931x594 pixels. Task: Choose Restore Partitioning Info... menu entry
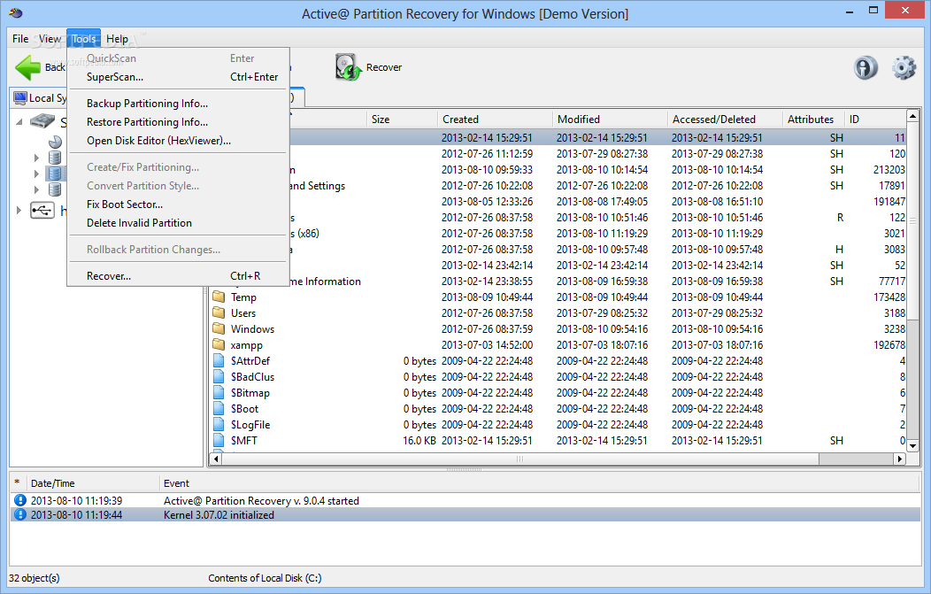(178, 122)
